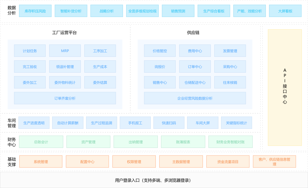Select the 财务业务智能对账 box
The height and width of the screenshot is (188, 308).
click(230, 142)
